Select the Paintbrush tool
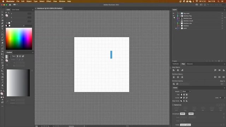Viewport: 226px width, 127px height. click(x=2, y=37)
